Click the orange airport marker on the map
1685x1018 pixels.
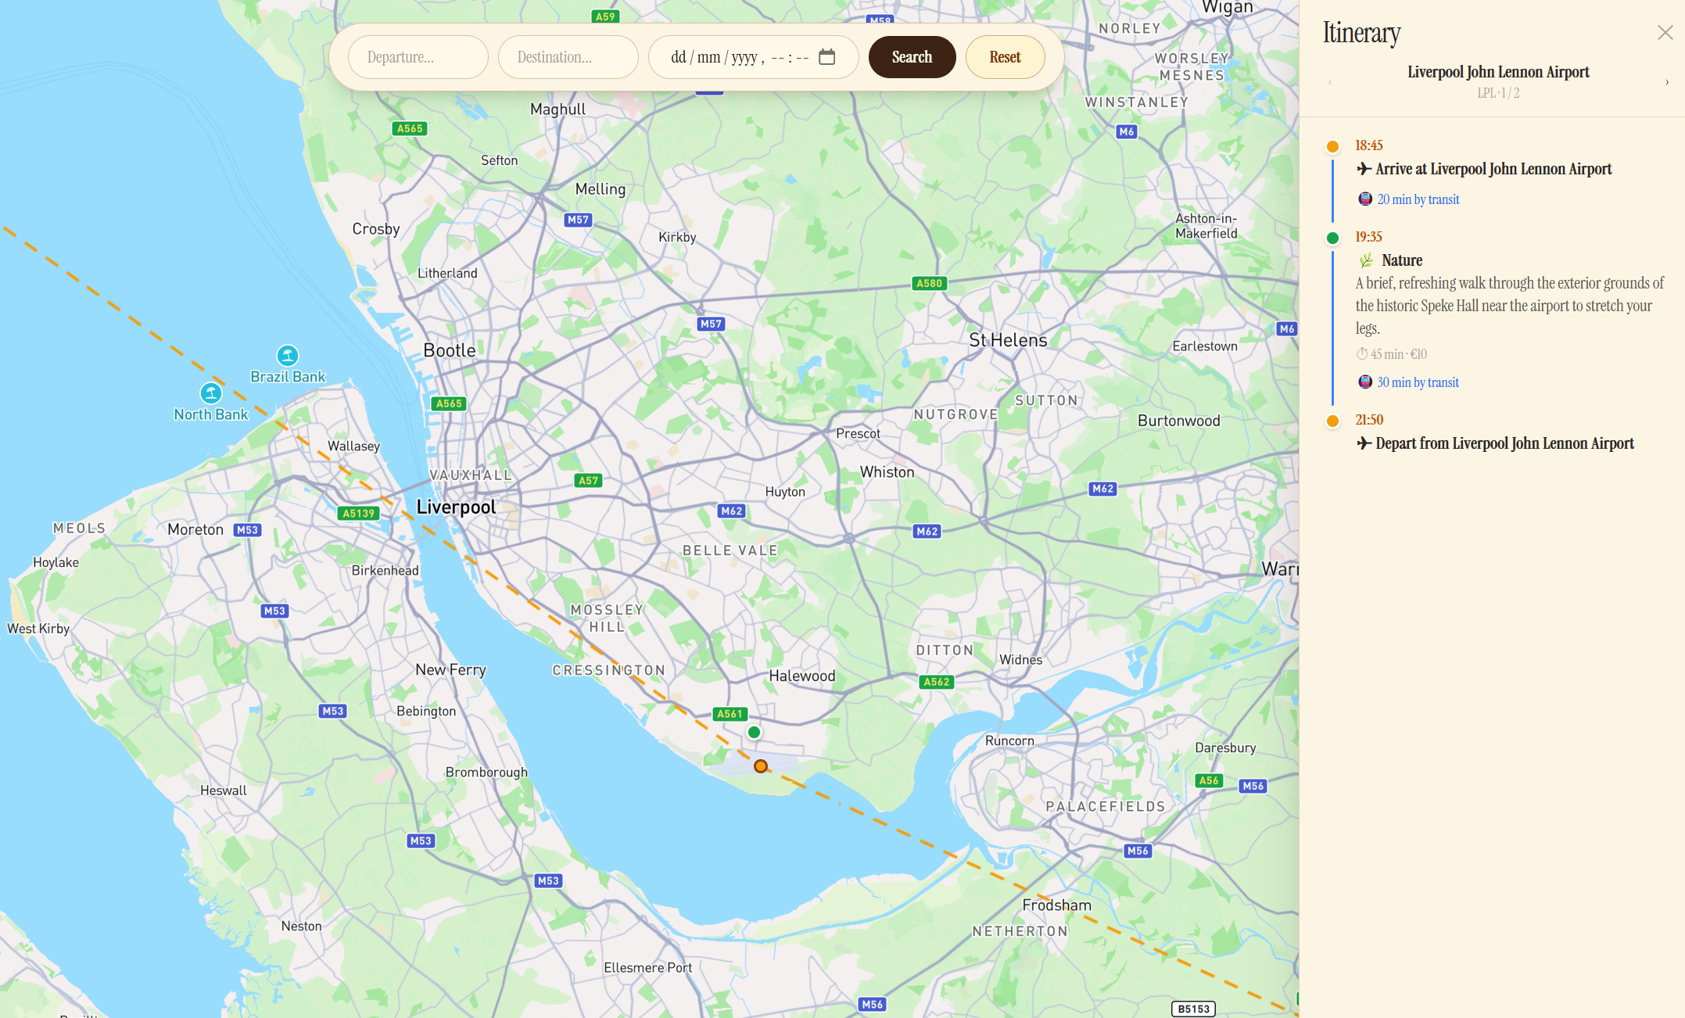[x=761, y=766]
